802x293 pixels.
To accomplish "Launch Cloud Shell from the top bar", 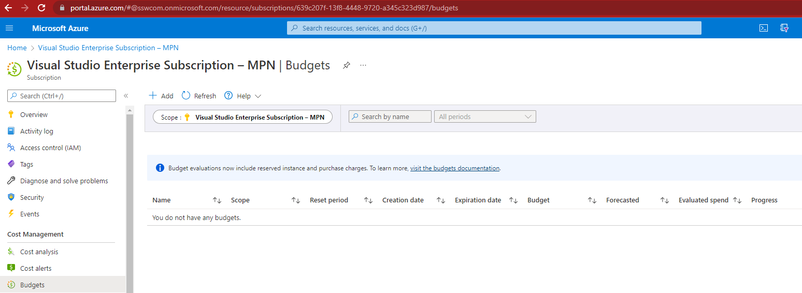I will pos(763,28).
